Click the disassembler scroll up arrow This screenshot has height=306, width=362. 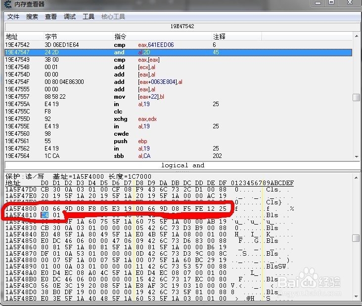pos(357,36)
